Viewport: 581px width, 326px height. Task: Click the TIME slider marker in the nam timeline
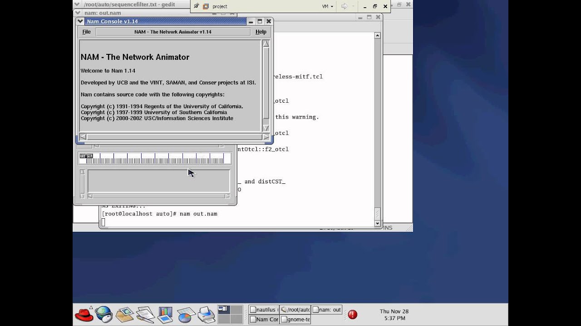click(x=86, y=156)
